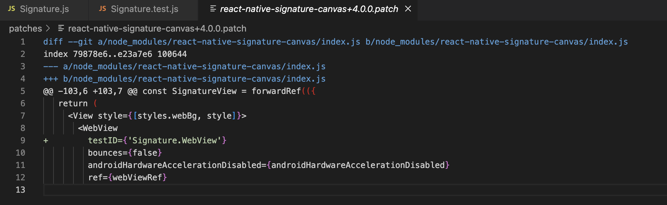Click the JS icon on Signature.test.js tab
Viewport: 667px width, 205px height.
coord(103,9)
